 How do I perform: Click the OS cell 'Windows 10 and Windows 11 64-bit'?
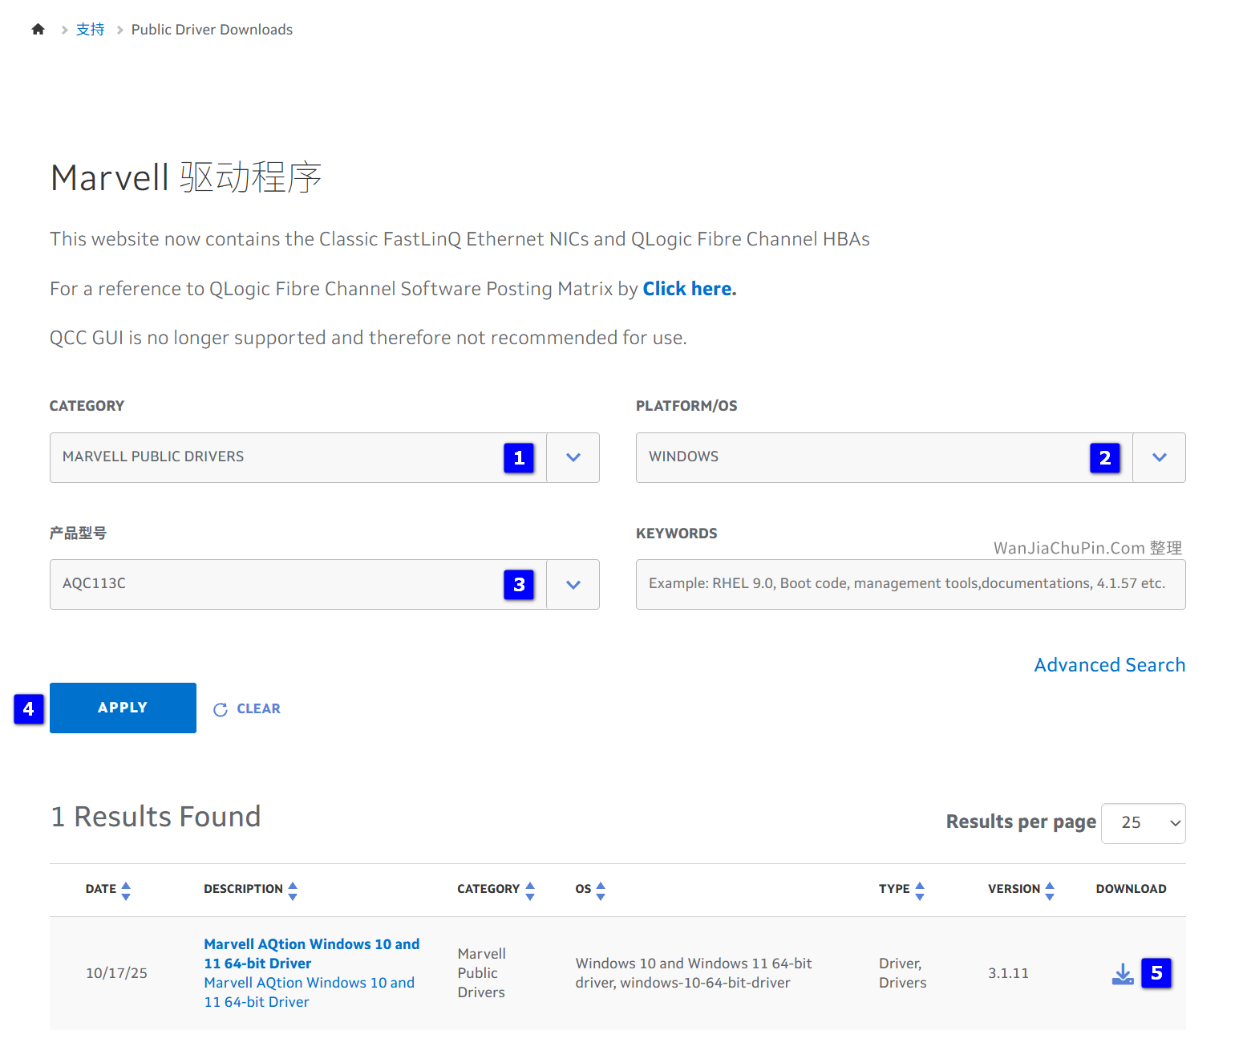[x=694, y=973]
